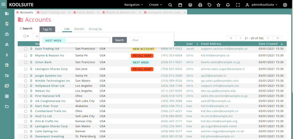293x139 pixels.
Task: Open sidebar grid table icon
Action: pos(7,96)
